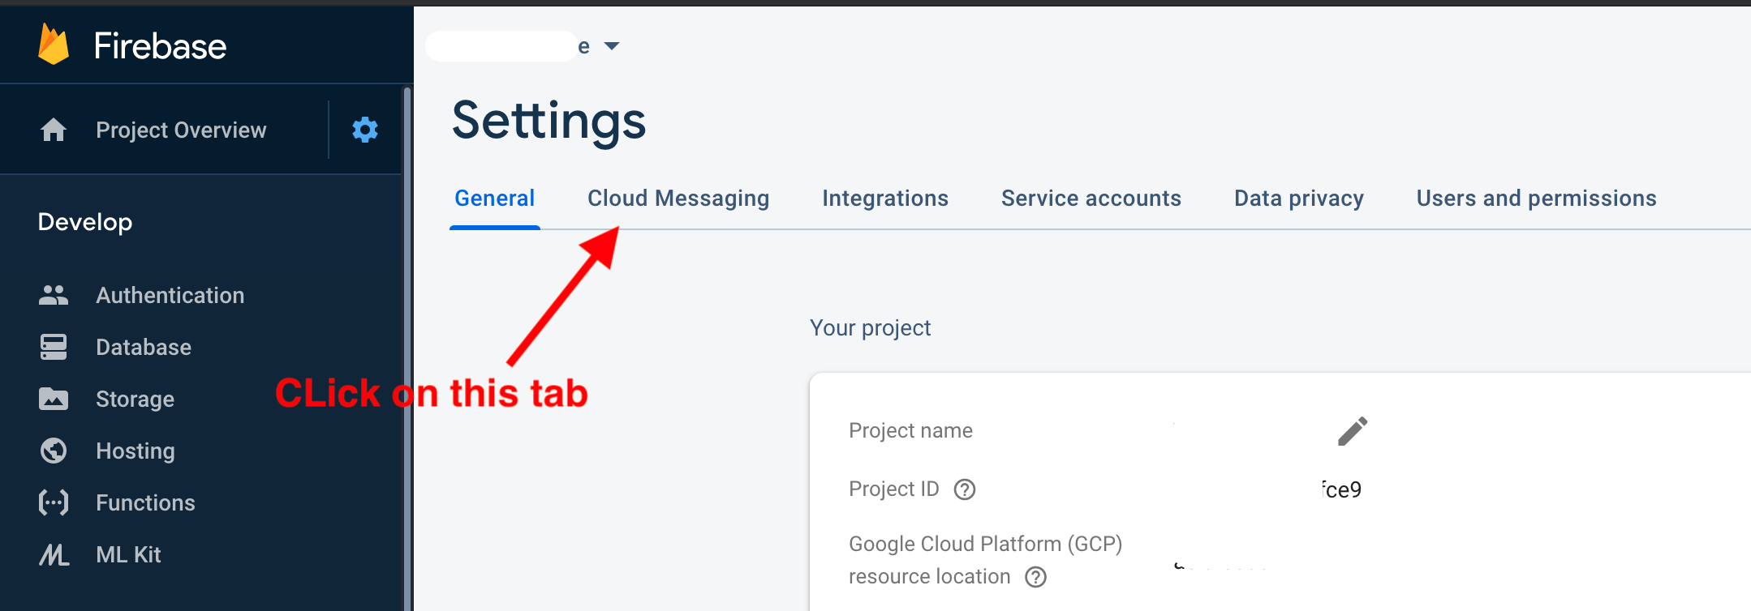Click the sidebar vertical scrollbar

407,348
